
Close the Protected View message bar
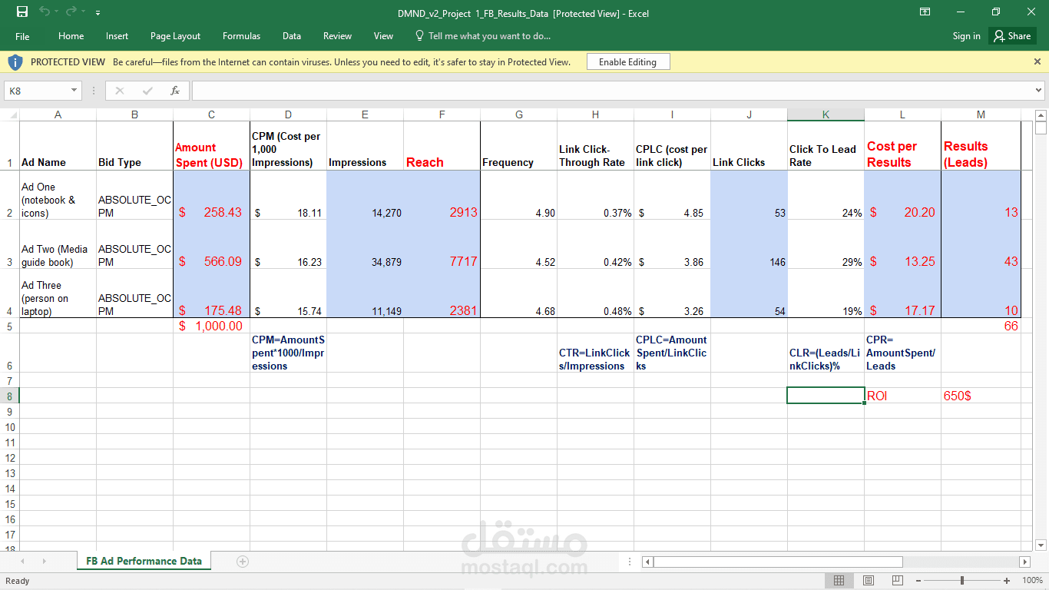point(1036,61)
